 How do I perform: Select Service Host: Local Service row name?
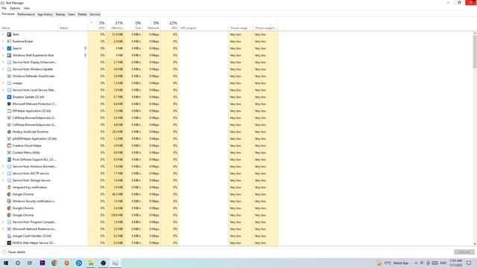tap(34, 90)
